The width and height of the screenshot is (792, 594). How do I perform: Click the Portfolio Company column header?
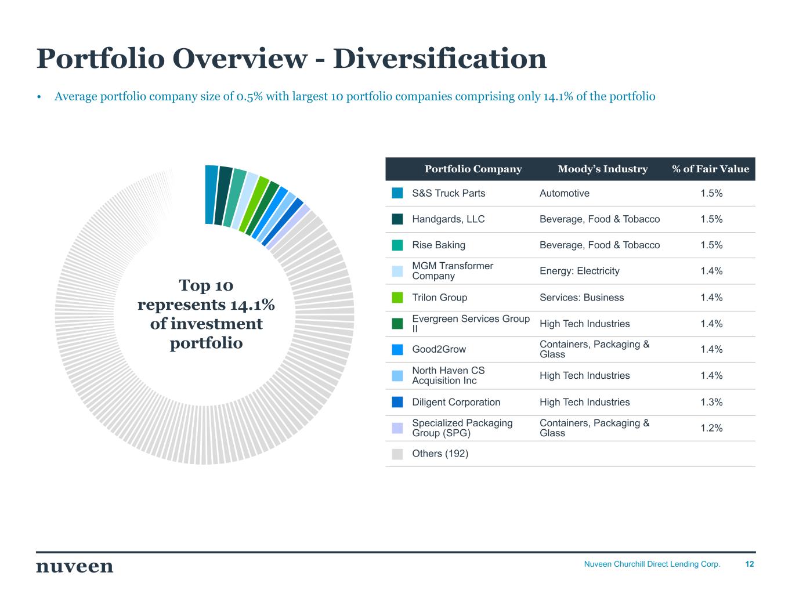pos(473,169)
